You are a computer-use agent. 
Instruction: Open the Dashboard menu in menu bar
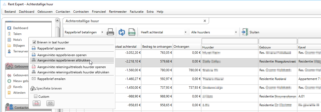[x=27, y=12]
